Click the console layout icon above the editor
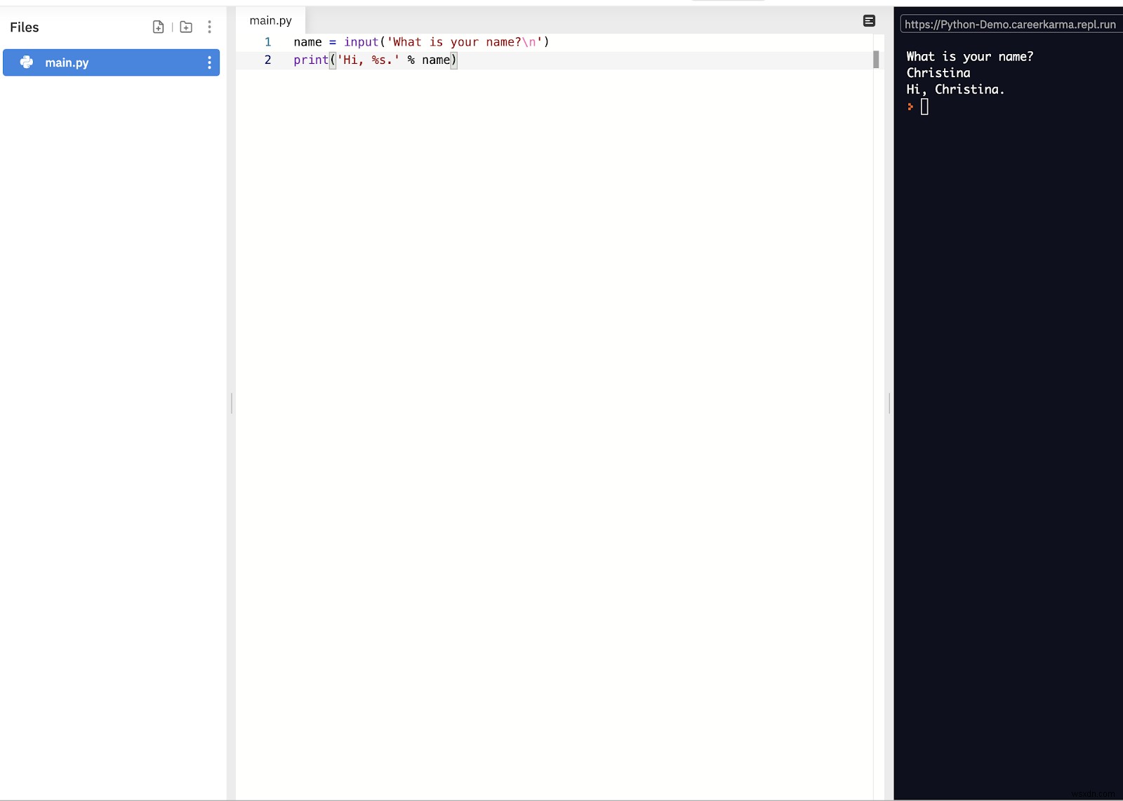Image resolution: width=1123 pixels, height=801 pixels. [870, 21]
